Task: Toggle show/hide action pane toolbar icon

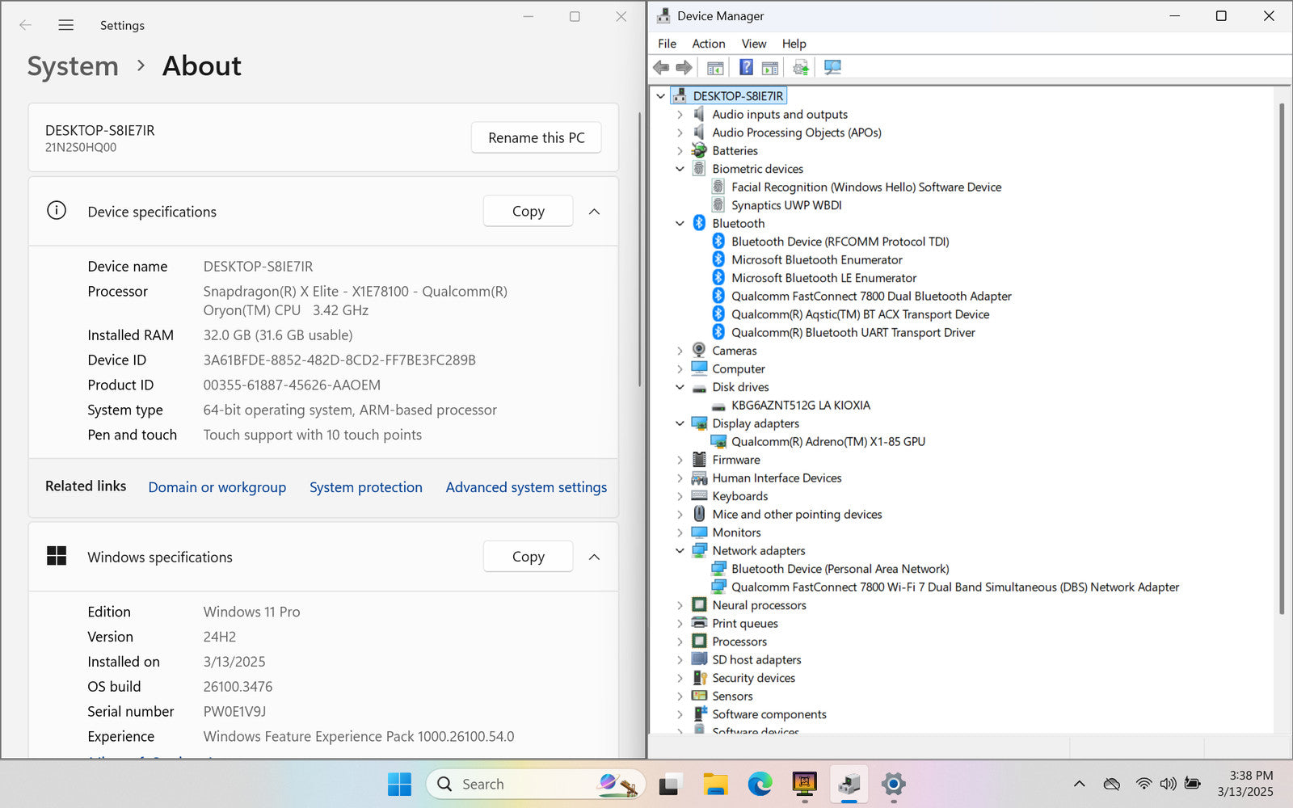Action: [x=770, y=67]
